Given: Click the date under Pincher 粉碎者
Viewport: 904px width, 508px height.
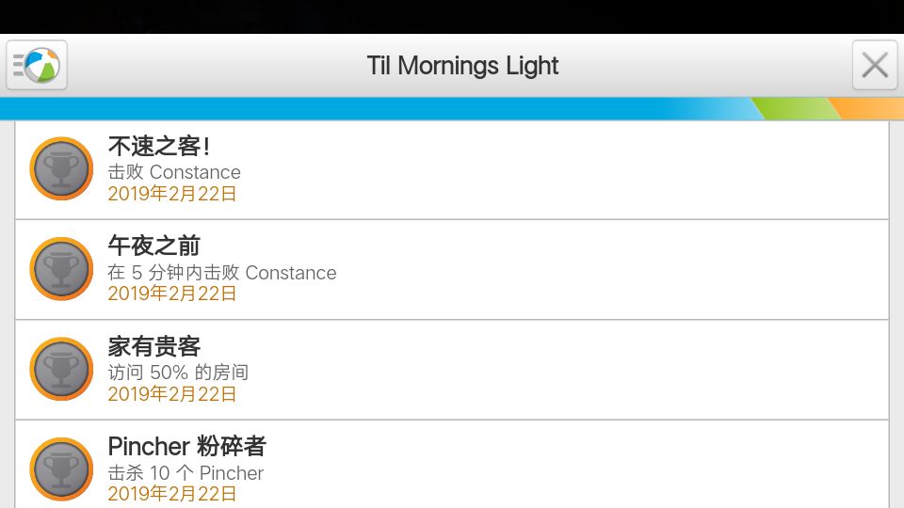Looking at the screenshot, I should coord(172,494).
